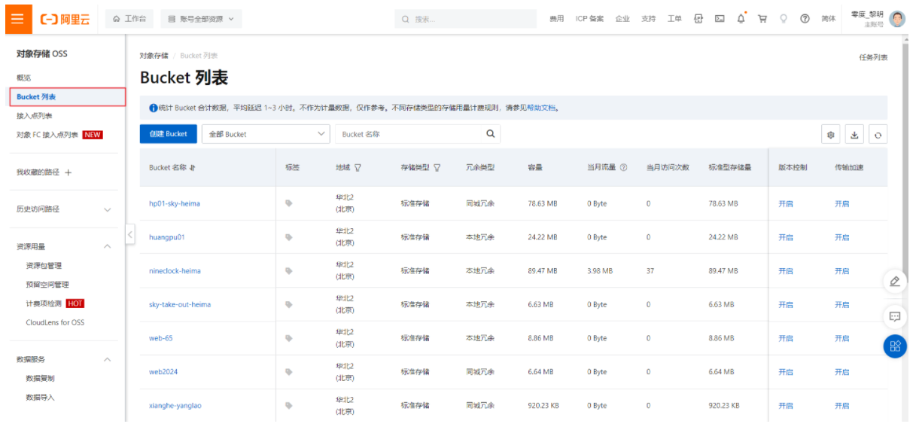Image resolution: width=919 pixels, height=430 pixels.
Task: Open the 地域 column filter
Action: [358, 168]
